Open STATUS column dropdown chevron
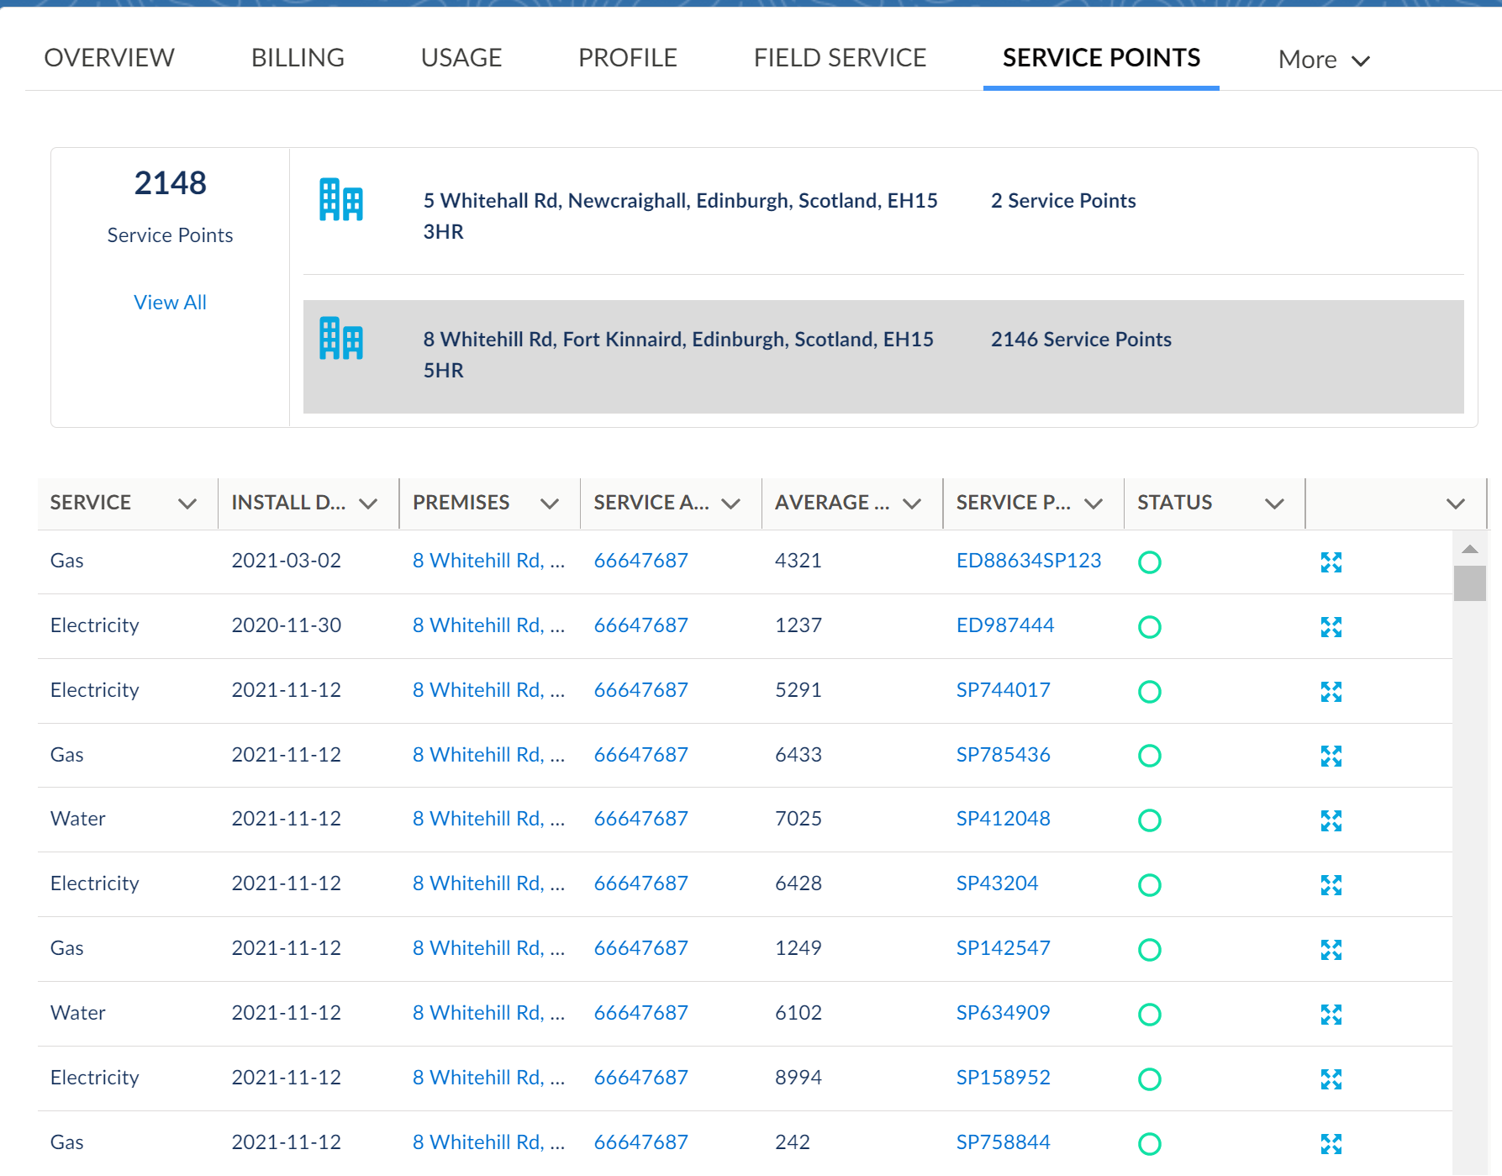 tap(1274, 504)
